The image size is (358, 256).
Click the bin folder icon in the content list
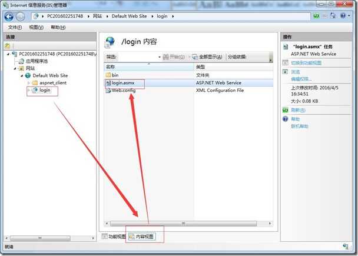coord(108,75)
